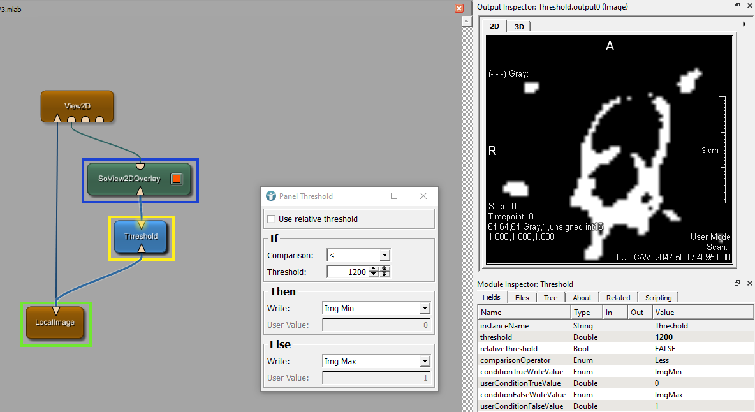Image resolution: width=755 pixels, height=412 pixels.
Task: Click the arrow at Output Inspector's right edge
Action: pyautogui.click(x=745, y=24)
